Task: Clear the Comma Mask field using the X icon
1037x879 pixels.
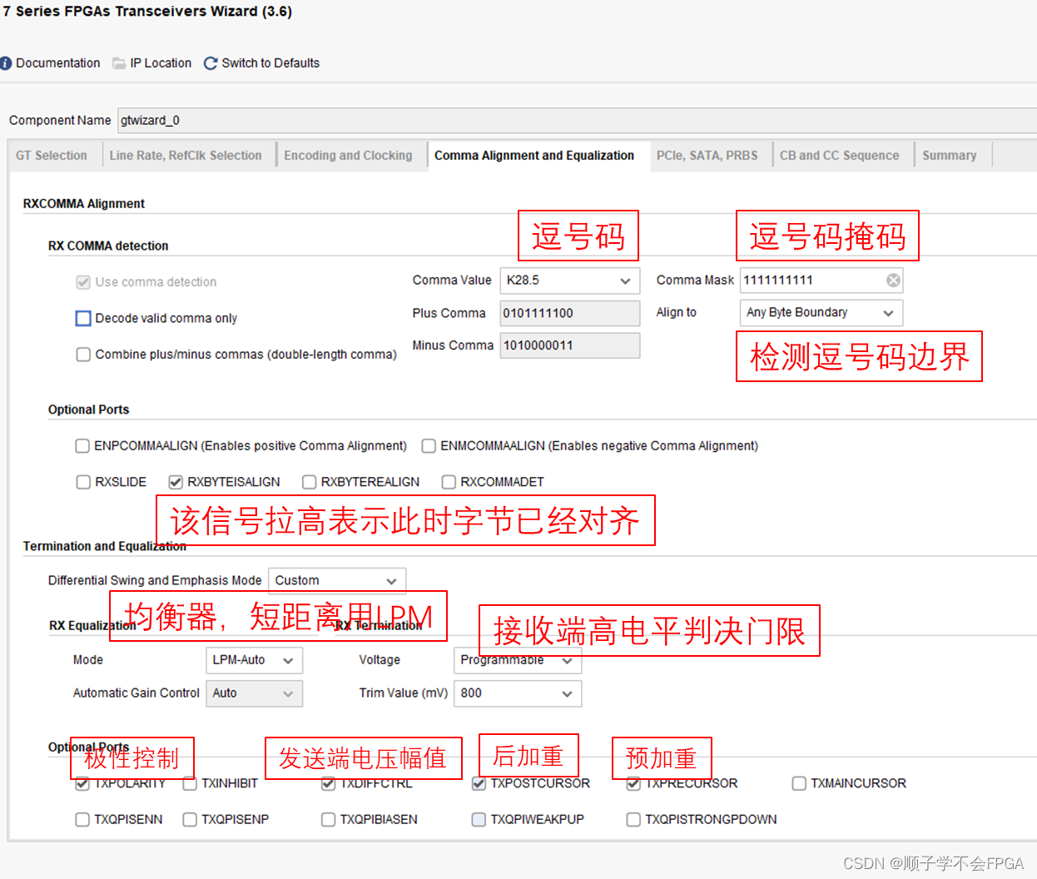Action: coord(893,281)
